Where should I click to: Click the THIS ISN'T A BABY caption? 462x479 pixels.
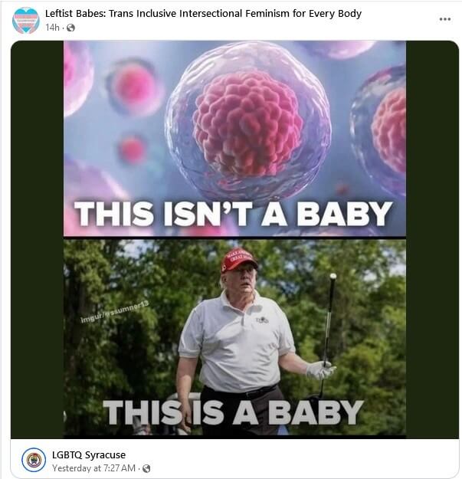point(233,214)
